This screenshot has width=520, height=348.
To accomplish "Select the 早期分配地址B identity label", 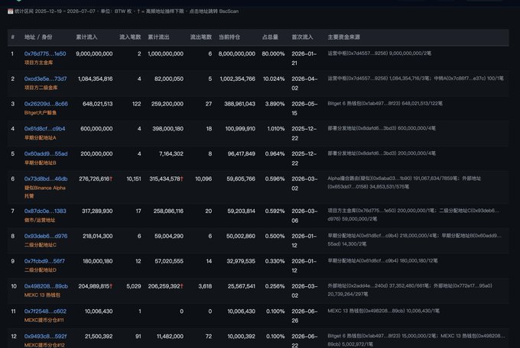I will pos(40,163).
